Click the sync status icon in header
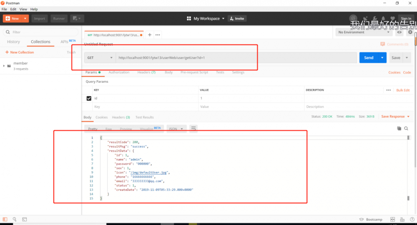The width and height of the screenshot is (417, 225). [353, 18]
